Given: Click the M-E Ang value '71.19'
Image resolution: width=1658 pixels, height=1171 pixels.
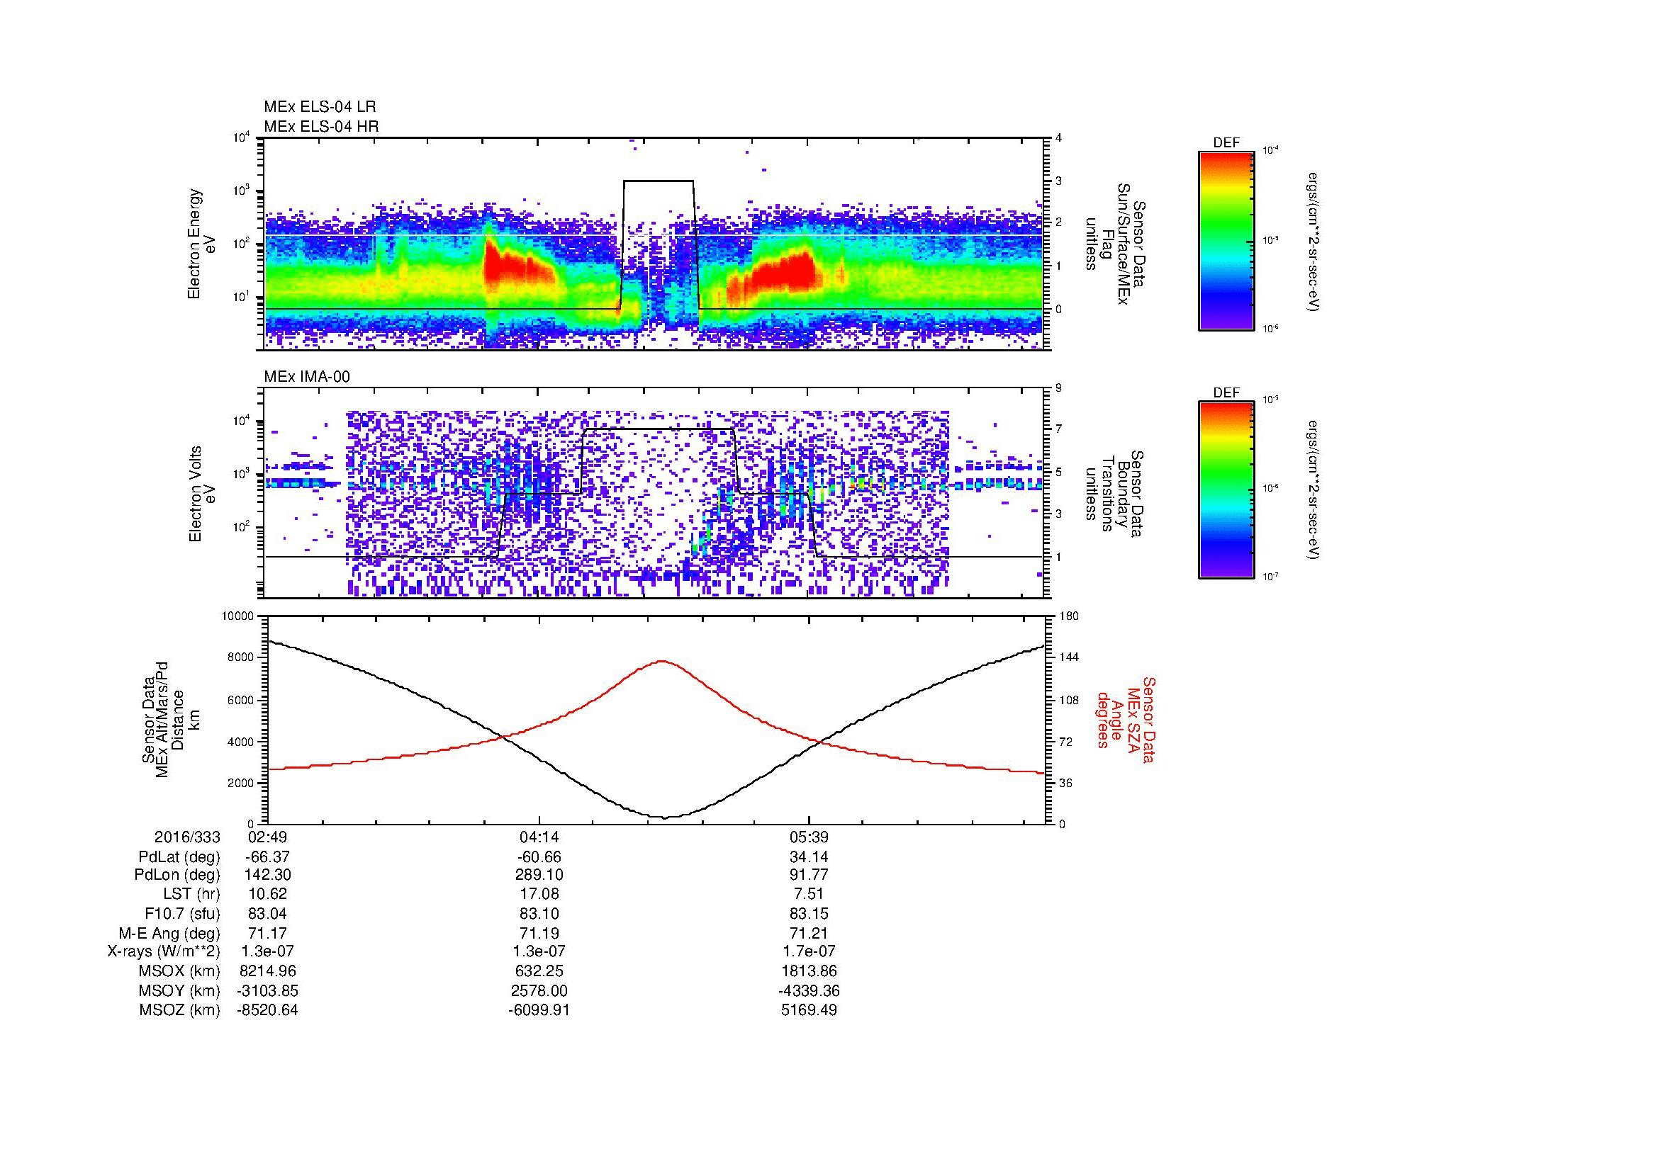Looking at the screenshot, I should point(539,934).
